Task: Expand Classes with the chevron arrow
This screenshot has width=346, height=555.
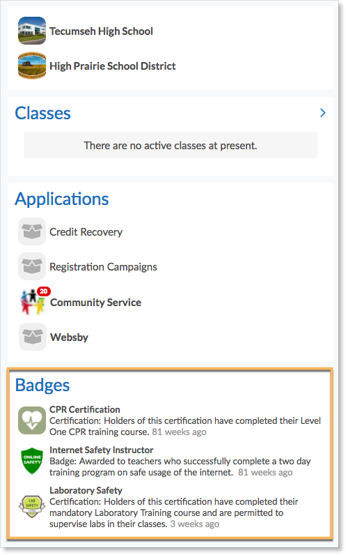Action: click(x=322, y=113)
